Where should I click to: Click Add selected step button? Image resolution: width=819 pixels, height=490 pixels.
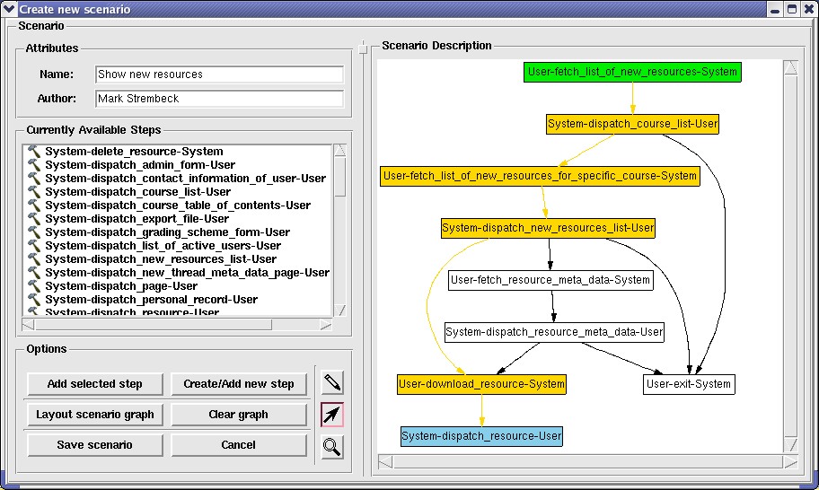[94, 384]
